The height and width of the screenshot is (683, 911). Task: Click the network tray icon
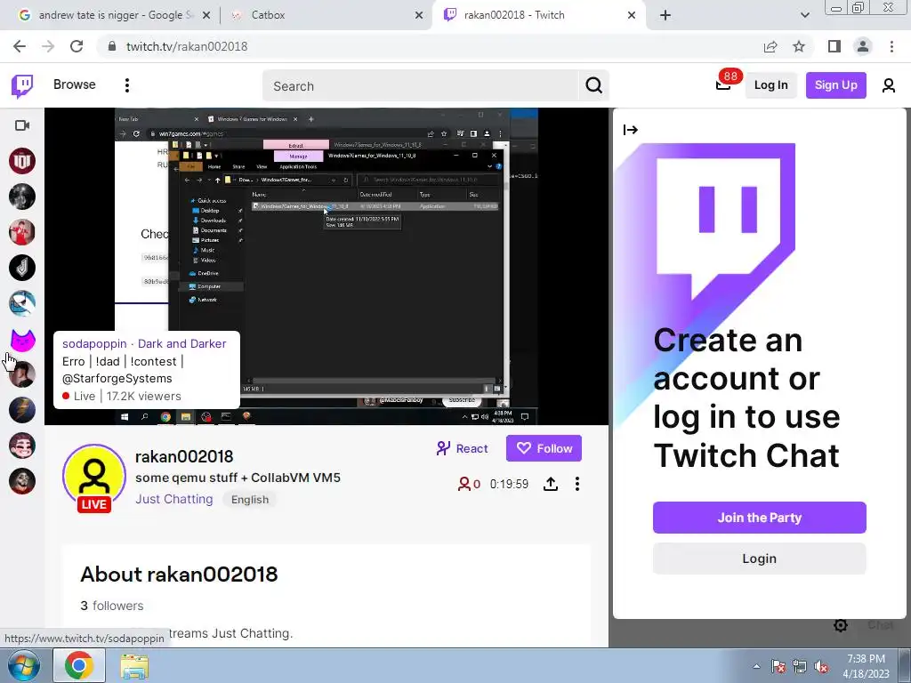point(800,667)
